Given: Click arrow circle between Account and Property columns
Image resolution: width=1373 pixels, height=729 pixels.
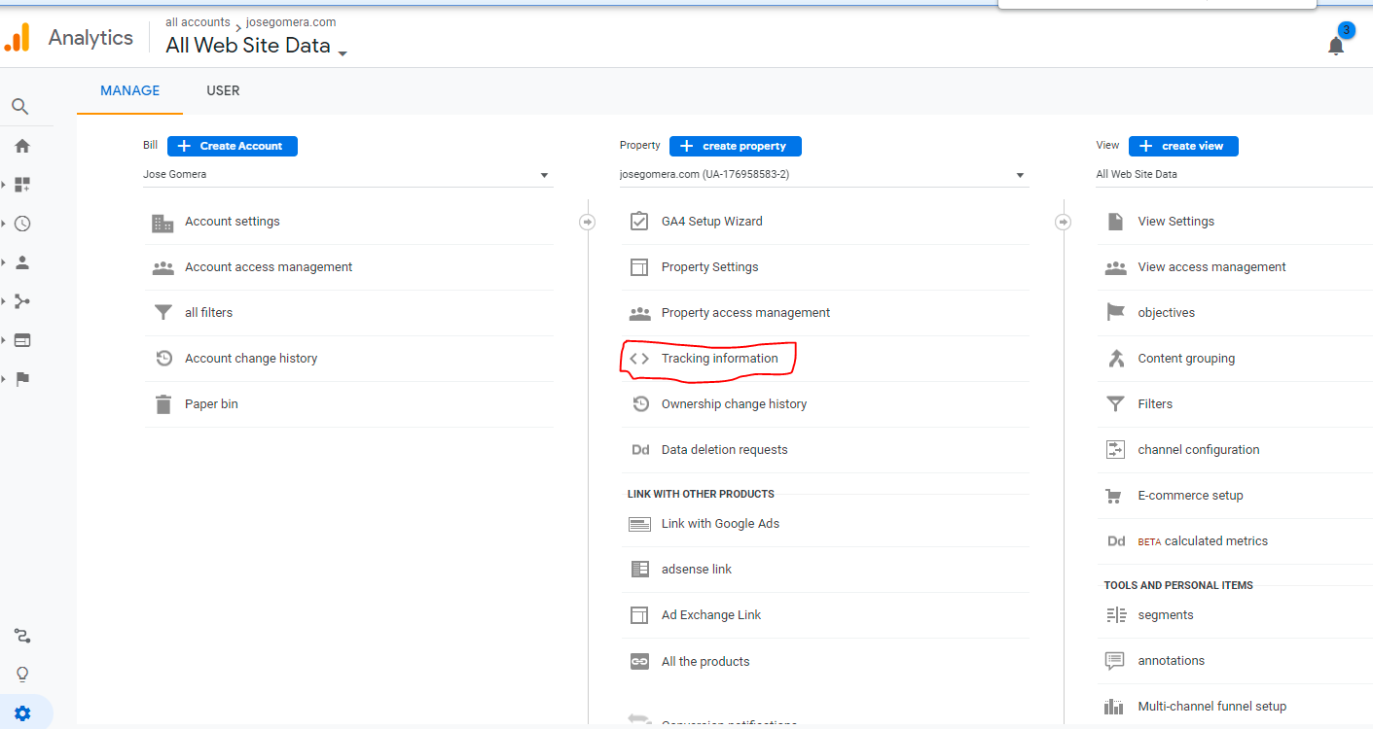Looking at the screenshot, I should (x=587, y=223).
